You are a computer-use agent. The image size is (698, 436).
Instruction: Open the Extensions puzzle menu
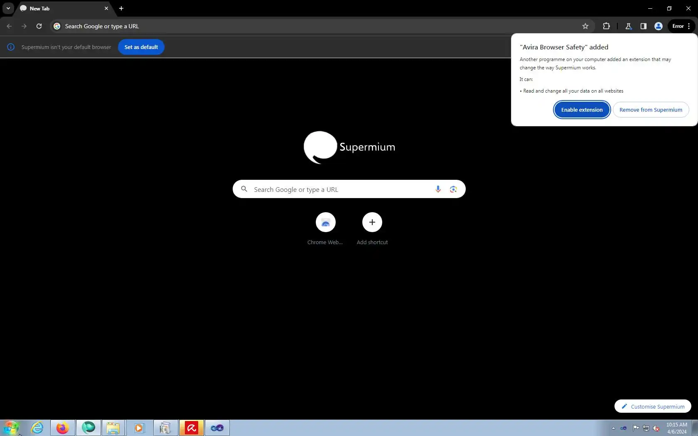[606, 26]
